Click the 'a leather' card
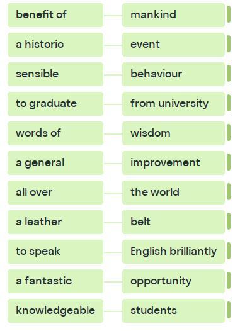The height and width of the screenshot is (331, 240). 55,222
